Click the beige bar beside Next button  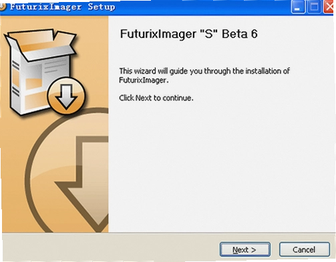coord(112,248)
